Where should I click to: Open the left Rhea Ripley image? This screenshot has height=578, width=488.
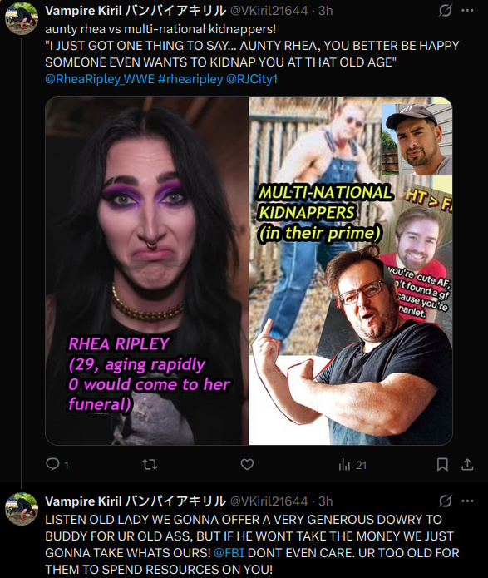pyautogui.click(x=146, y=271)
